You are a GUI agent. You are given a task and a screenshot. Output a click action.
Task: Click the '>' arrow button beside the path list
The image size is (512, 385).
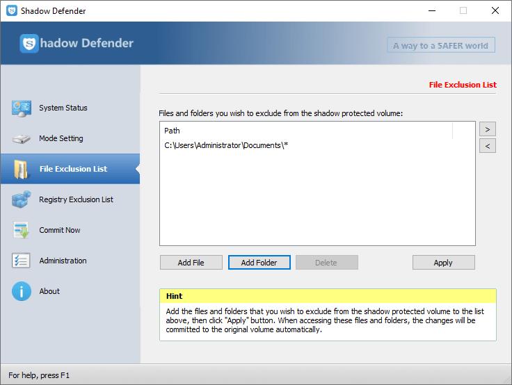488,129
